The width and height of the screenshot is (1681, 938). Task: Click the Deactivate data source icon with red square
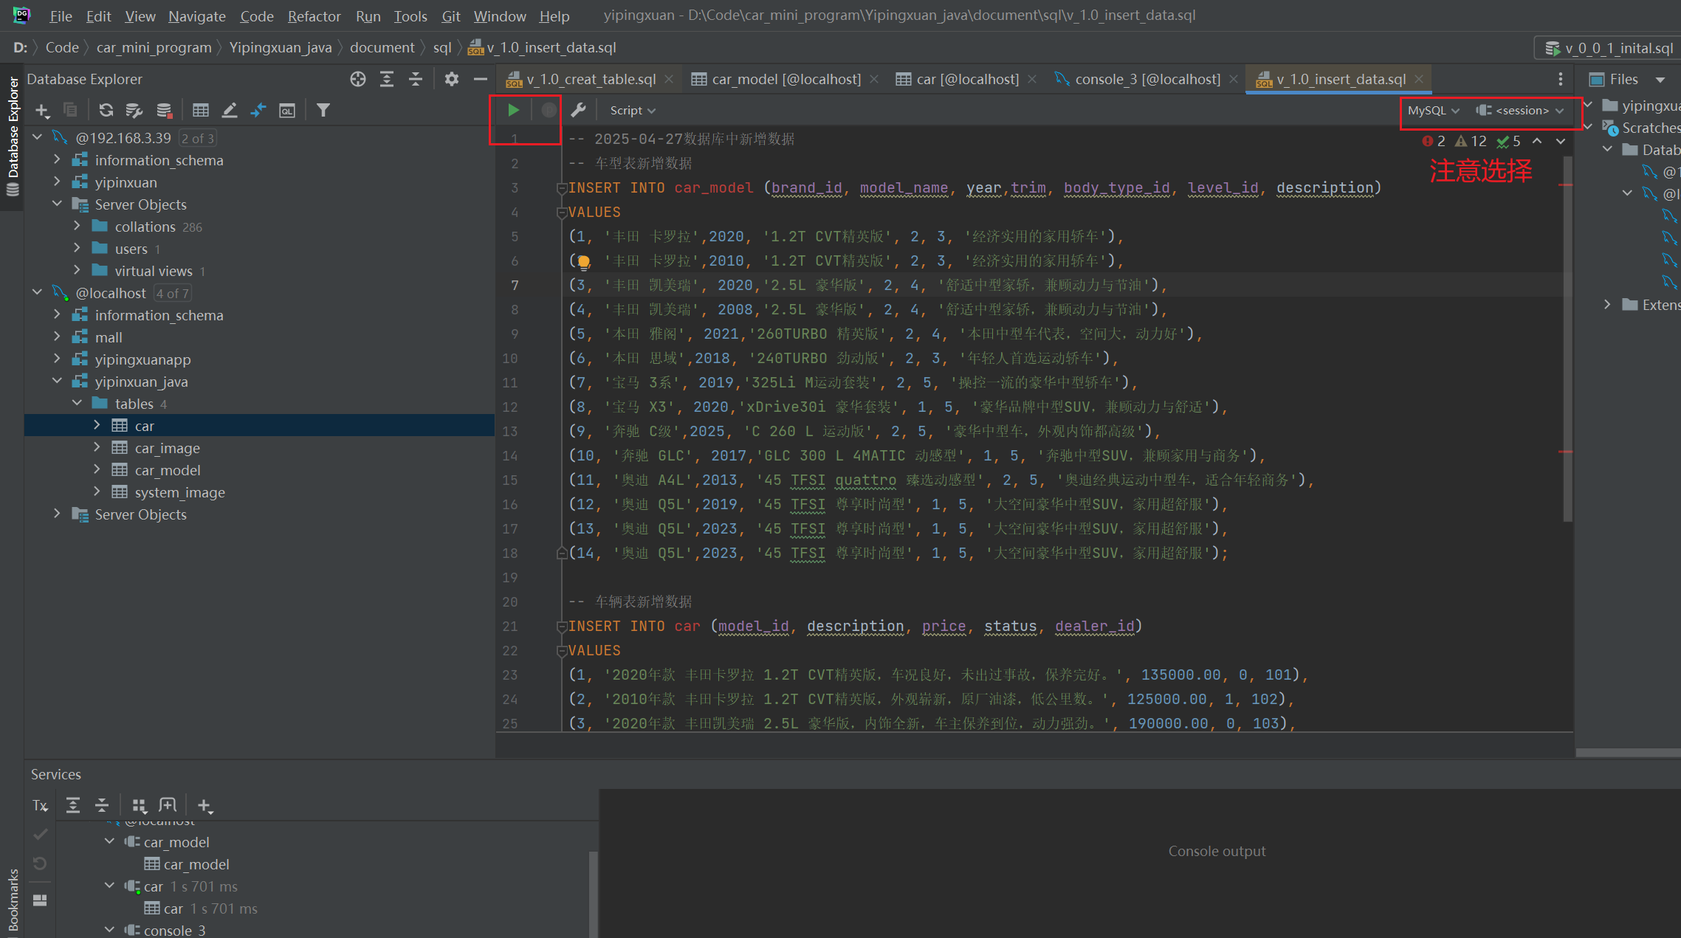pyautogui.click(x=164, y=110)
